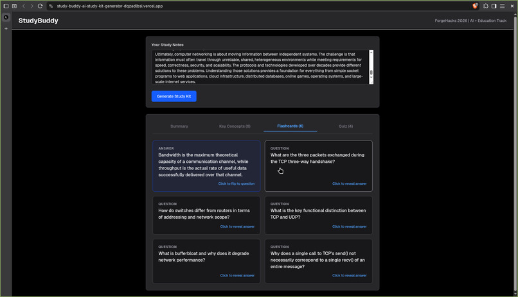518x297 pixels.
Task: Reveal answer for TCP send() recv() card
Action: click(x=349, y=275)
